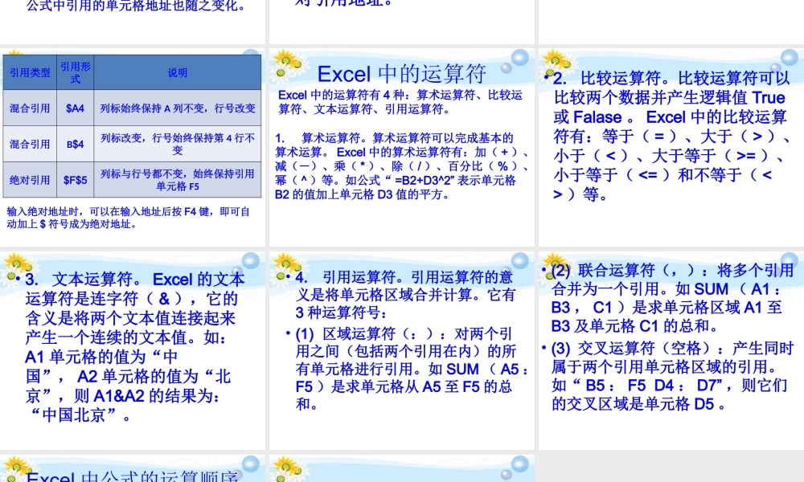The width and height of the screenshot is (804, 482).
Task: Select the 文本运算符 slide thumbnail
Action: pos(133,351)
